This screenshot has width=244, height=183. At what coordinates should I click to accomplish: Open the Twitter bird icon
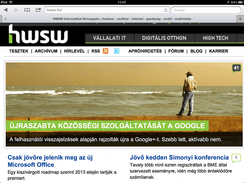pyautogui.click(x=117, y=51)
